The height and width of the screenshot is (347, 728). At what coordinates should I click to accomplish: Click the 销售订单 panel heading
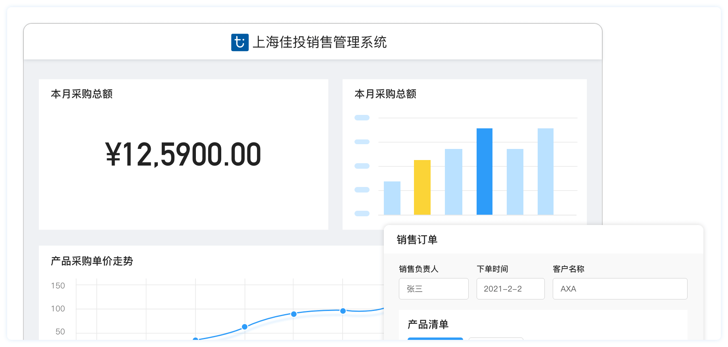(417, 240)
